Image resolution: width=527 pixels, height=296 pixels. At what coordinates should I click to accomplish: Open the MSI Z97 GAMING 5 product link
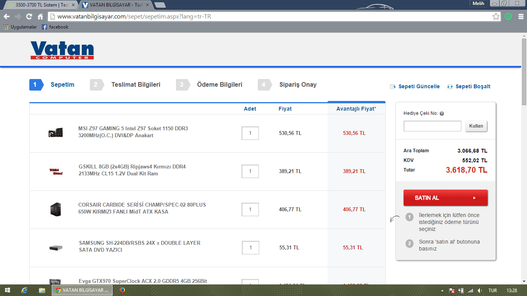[133, 132]
